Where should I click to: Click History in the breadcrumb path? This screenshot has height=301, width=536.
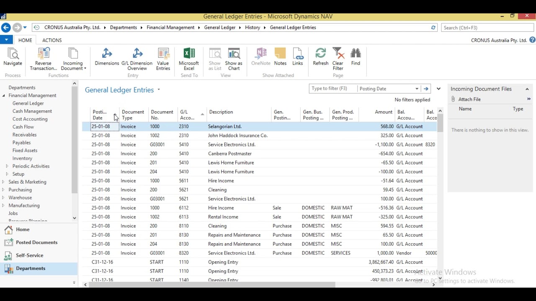(253, 28)
